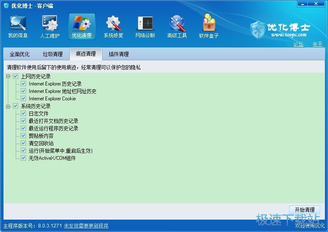This screenshot has width=328, height=232.
Task: Switch to the 插件清理 tab
Action: tap(119, 54)
